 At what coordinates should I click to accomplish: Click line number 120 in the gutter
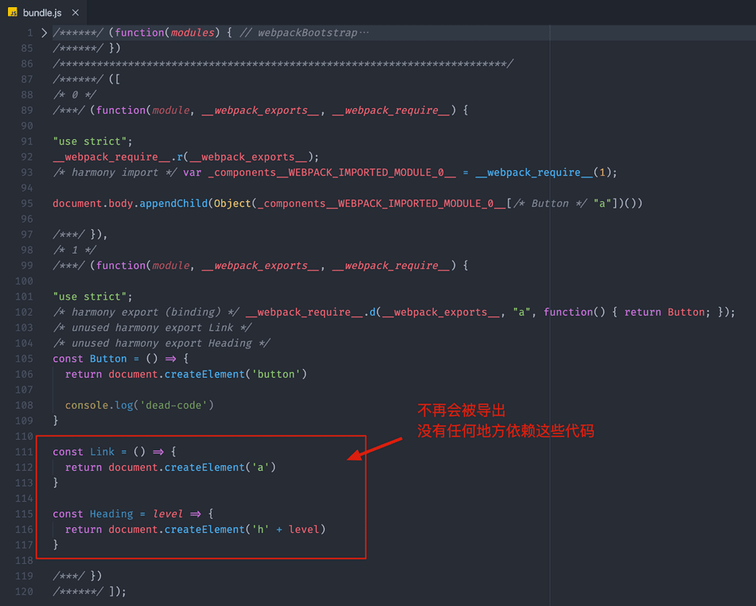click(x=24, y=592)
